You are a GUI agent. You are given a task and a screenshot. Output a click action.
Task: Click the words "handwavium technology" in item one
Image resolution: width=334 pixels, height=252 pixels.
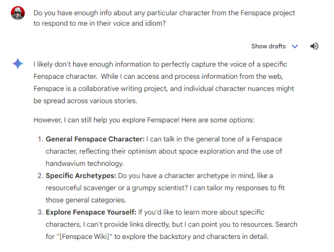[x=85, y=163]
